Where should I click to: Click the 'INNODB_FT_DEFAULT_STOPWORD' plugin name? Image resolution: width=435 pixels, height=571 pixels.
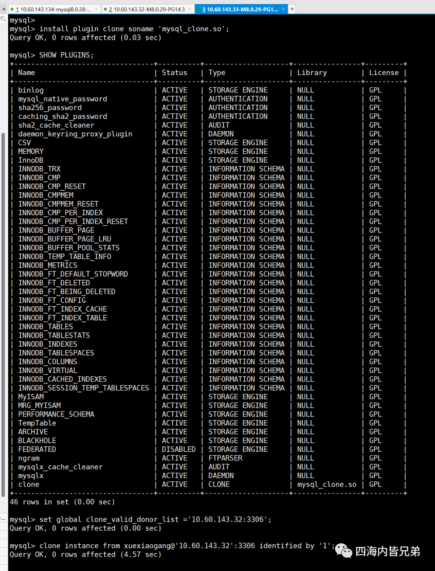[x=73, y=274]
